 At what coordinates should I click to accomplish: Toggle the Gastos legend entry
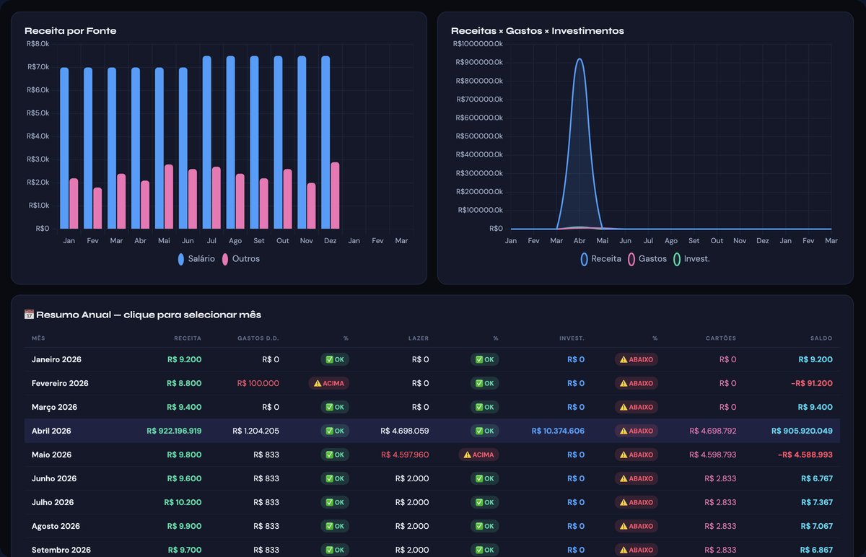click(x=647, y=258)
